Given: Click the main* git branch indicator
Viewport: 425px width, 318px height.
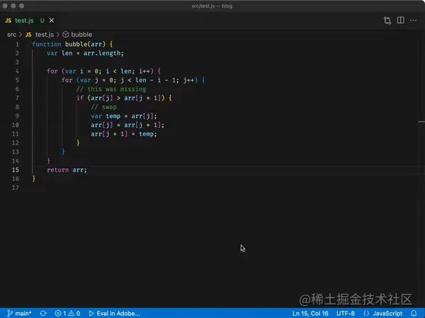Looking at the screenshot, I should coord(19,313).
